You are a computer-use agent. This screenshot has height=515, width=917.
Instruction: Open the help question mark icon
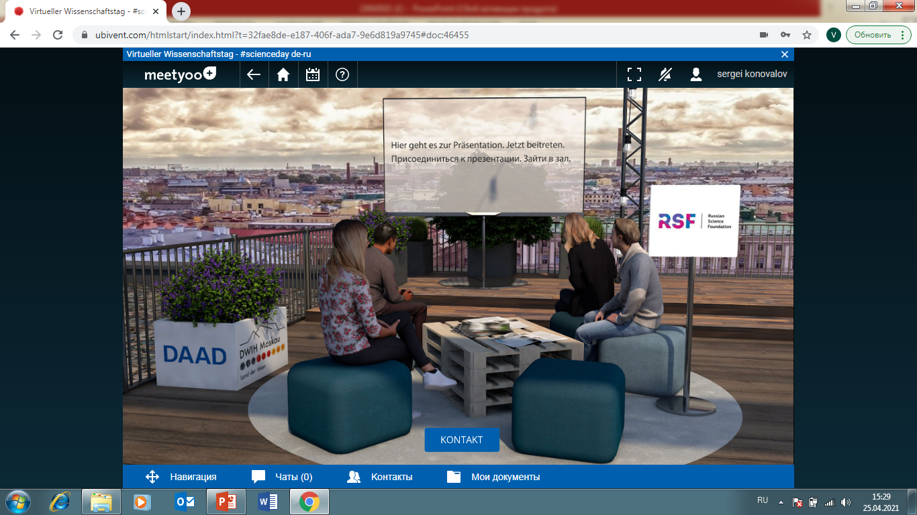(342, 74)
